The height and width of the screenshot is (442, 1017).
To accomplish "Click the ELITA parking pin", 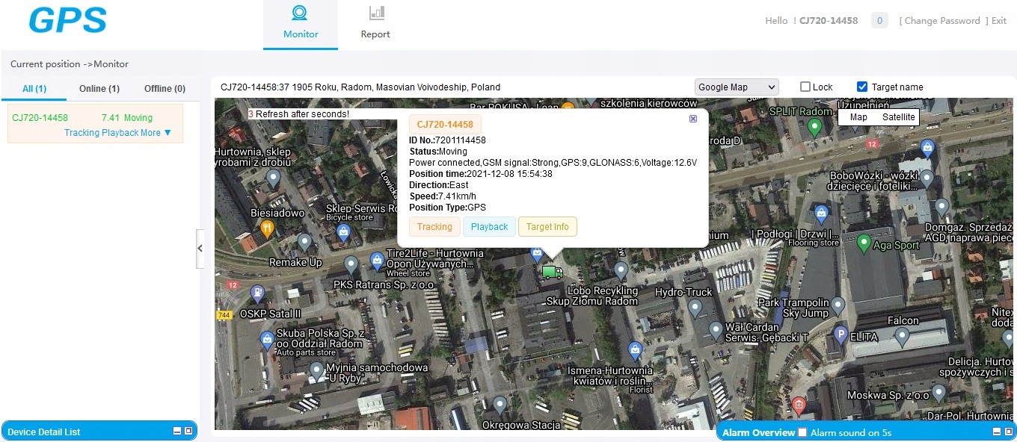I will tap(841, 337).
